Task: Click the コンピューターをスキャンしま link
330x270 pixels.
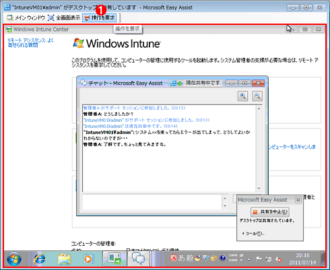Action: pos(292,147)
